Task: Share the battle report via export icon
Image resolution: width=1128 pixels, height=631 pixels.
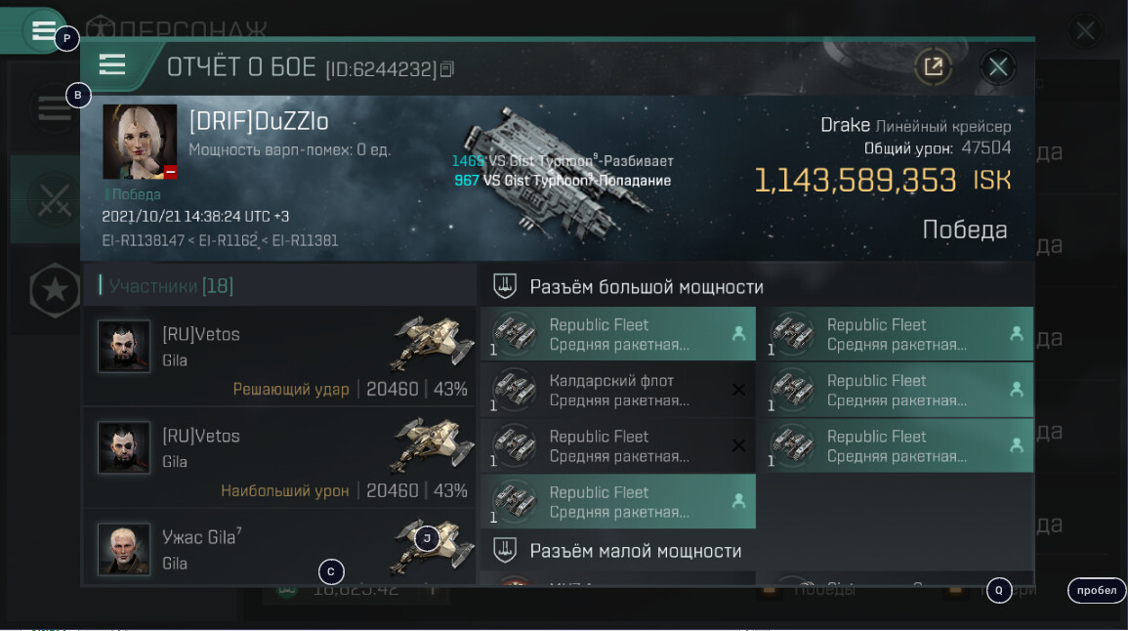Action: point(933,67)
